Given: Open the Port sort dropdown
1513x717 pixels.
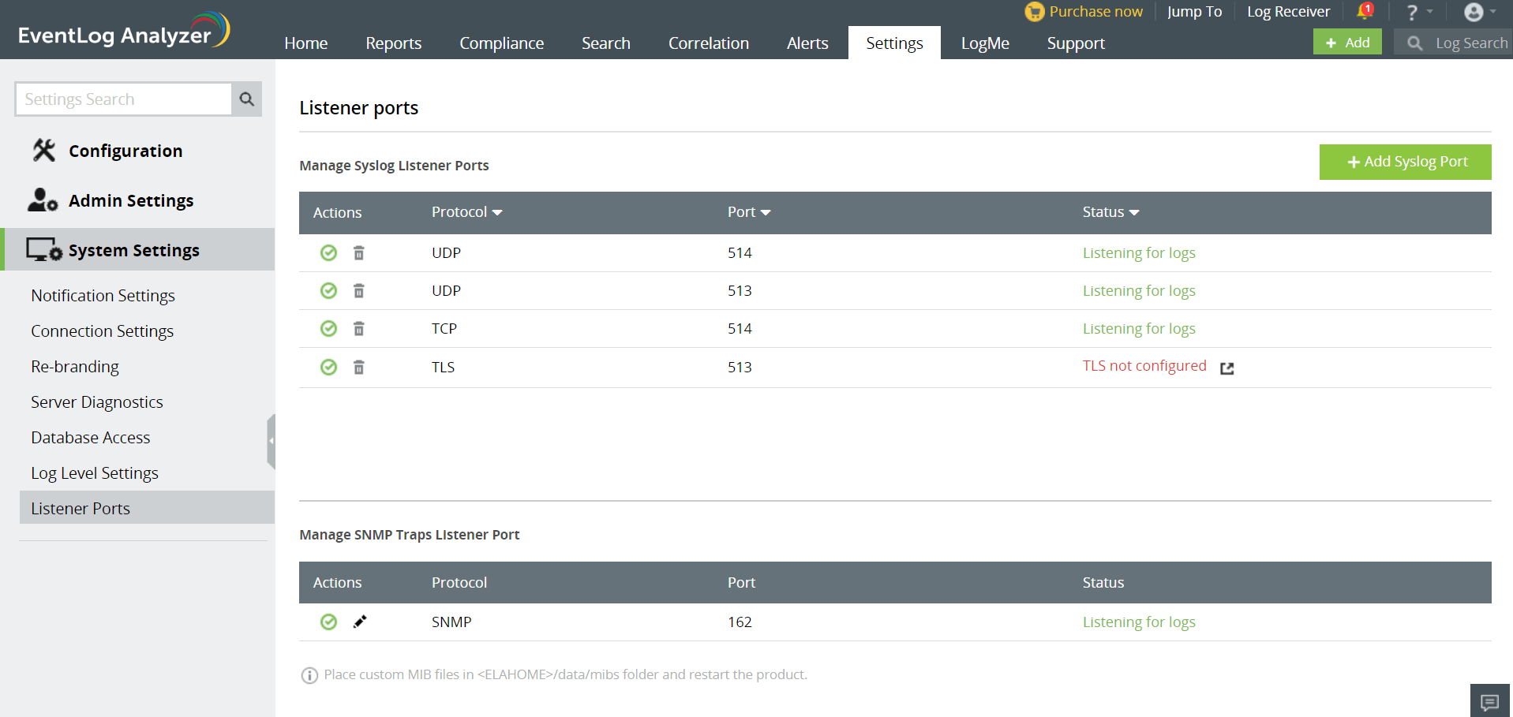Looking at the screenshot, I should (x=766, y=212).
